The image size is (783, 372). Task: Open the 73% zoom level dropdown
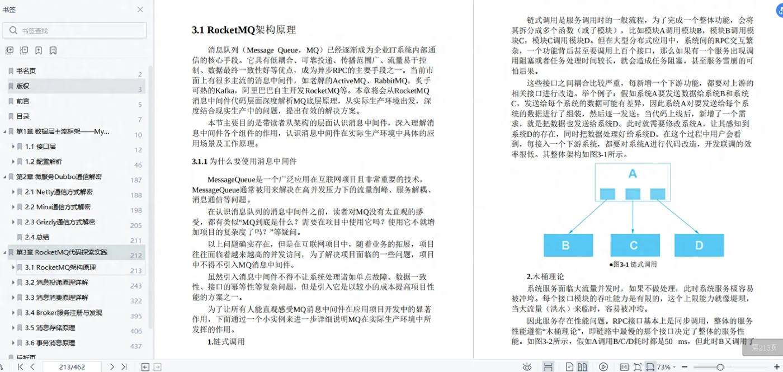tap(667, 367)
